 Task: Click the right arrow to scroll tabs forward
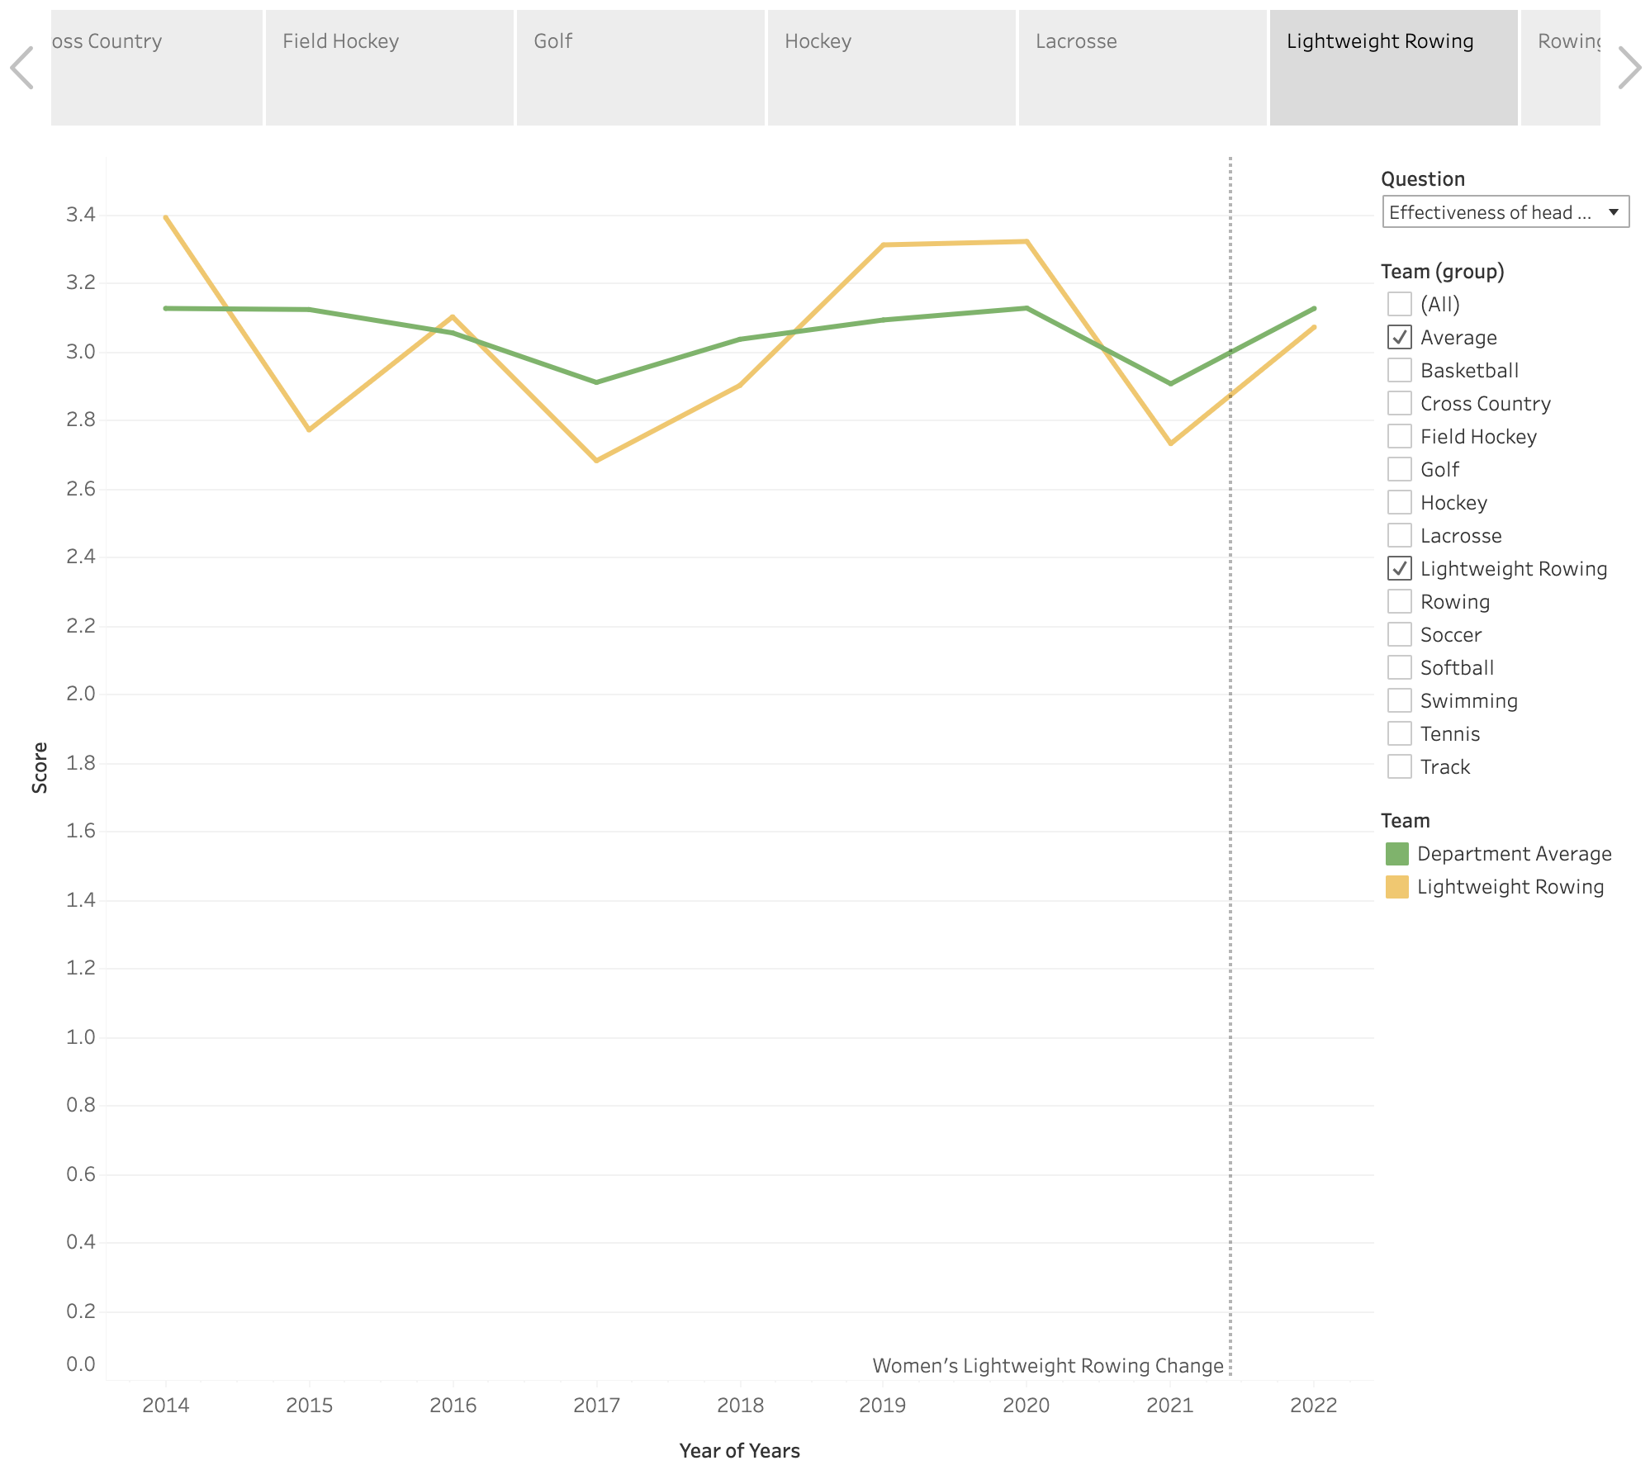[x=1628, y=68]
